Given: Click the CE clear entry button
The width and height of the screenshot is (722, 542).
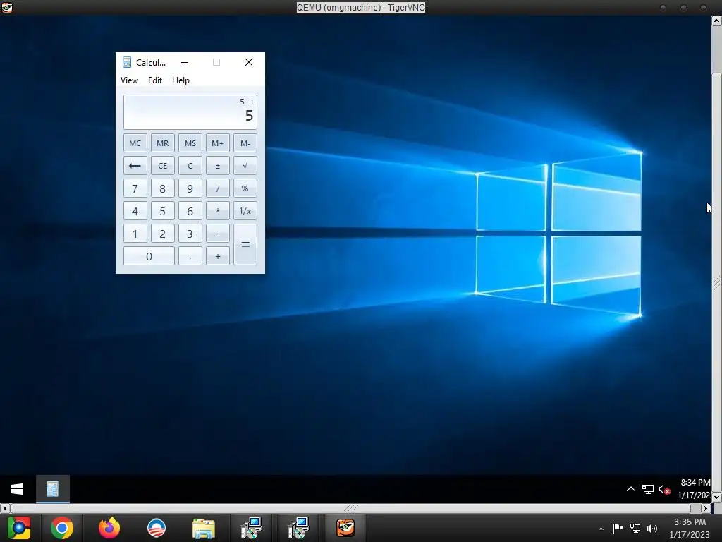Looking at the screenshot, I should pos(163,165).
